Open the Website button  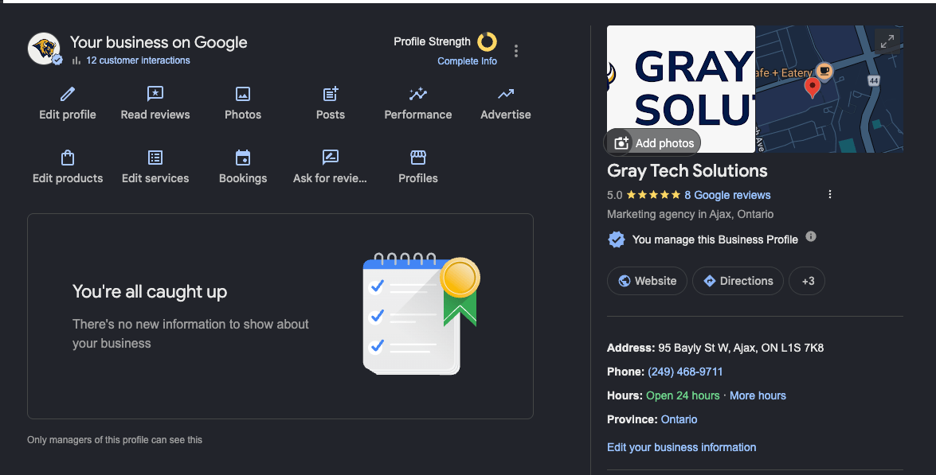647,281
